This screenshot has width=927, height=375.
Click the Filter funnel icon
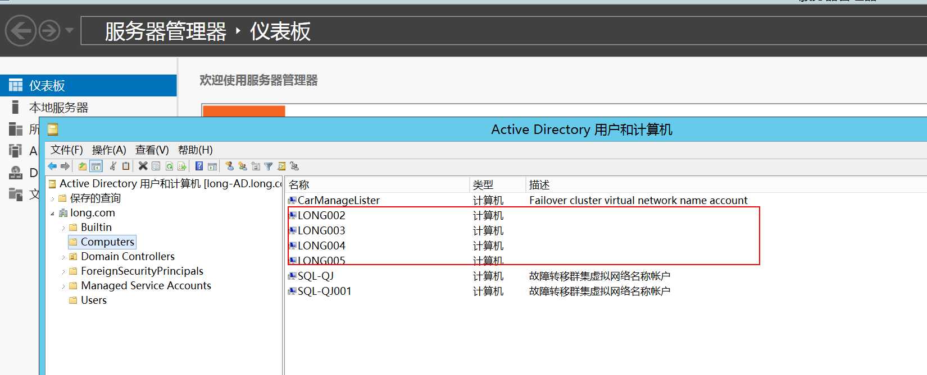[x=269, y=166]
